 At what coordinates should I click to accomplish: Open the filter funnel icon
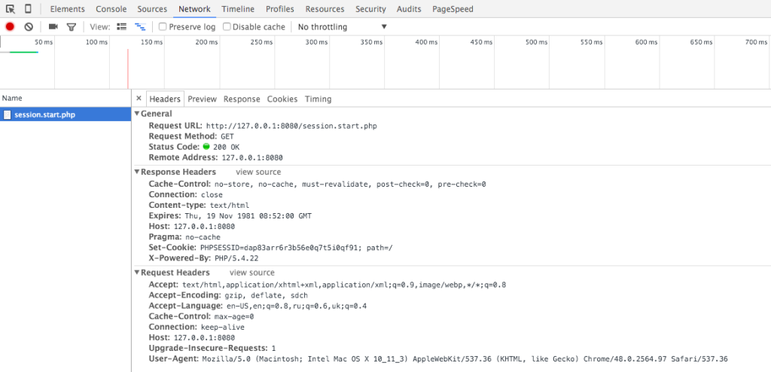pyautogui.click(x=72, y=27)
